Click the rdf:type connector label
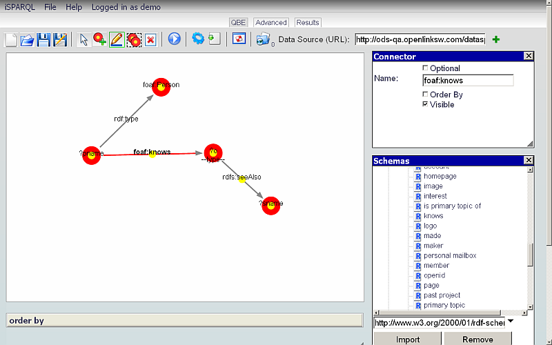 [126, 119]
